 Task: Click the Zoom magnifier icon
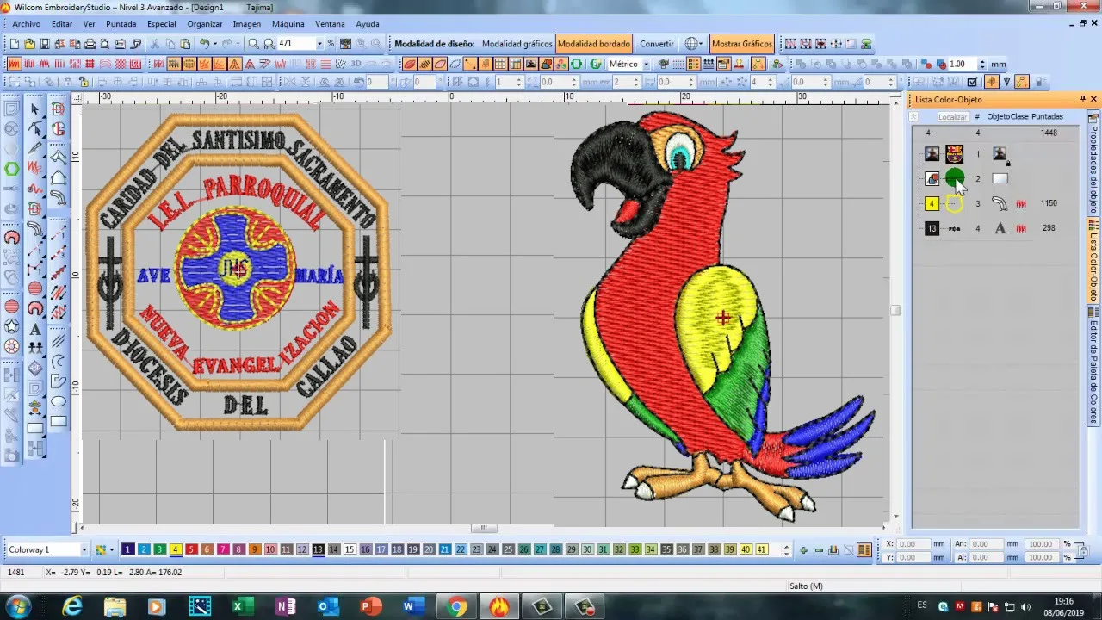click(x=254, y=44)
